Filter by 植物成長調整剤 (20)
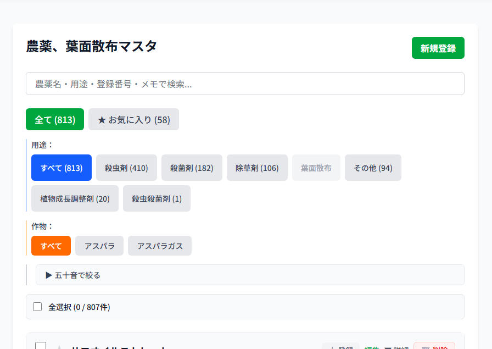 (75, 198)
